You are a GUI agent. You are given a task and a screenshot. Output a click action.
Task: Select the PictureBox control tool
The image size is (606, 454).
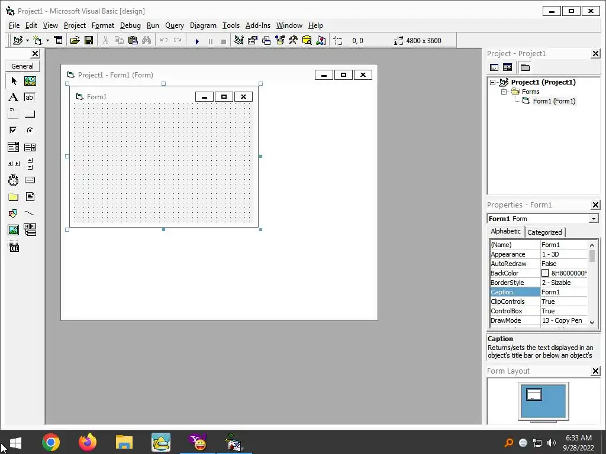click(x=30, y=81)
